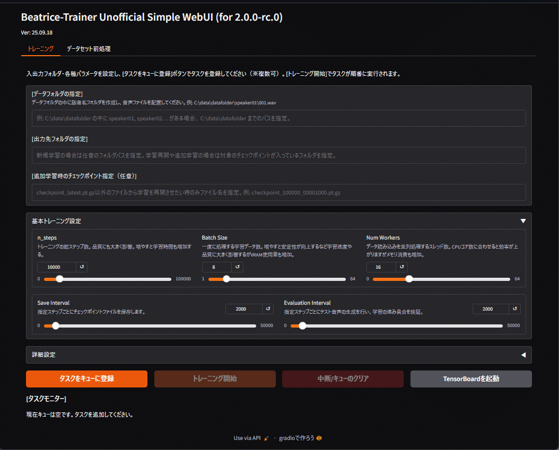Click the Evaluation Interval slider handle
This screenshot has width=559, height=450.
302,325
